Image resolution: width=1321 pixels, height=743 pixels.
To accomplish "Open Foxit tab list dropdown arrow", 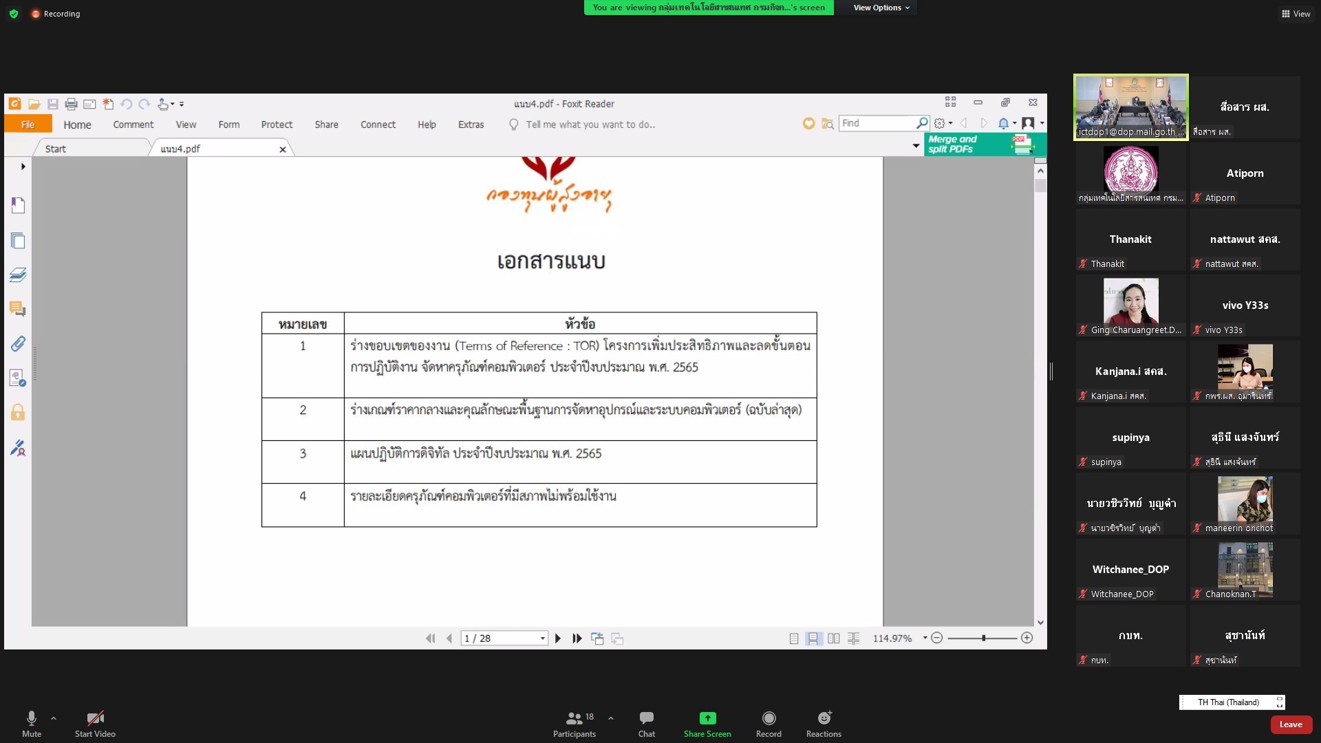I will click(916, 145).
